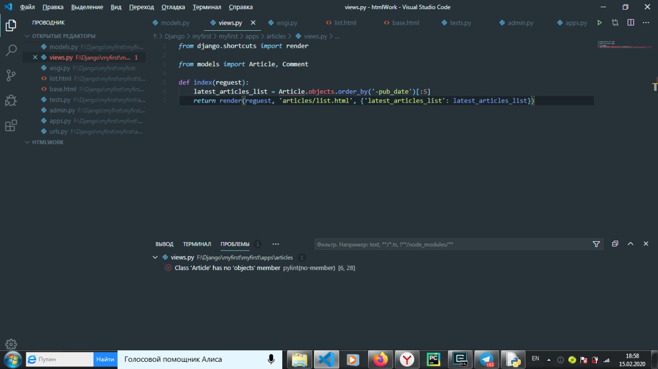Show the Вывод output panel tab

pyautogui.click(x=164, y=244)
